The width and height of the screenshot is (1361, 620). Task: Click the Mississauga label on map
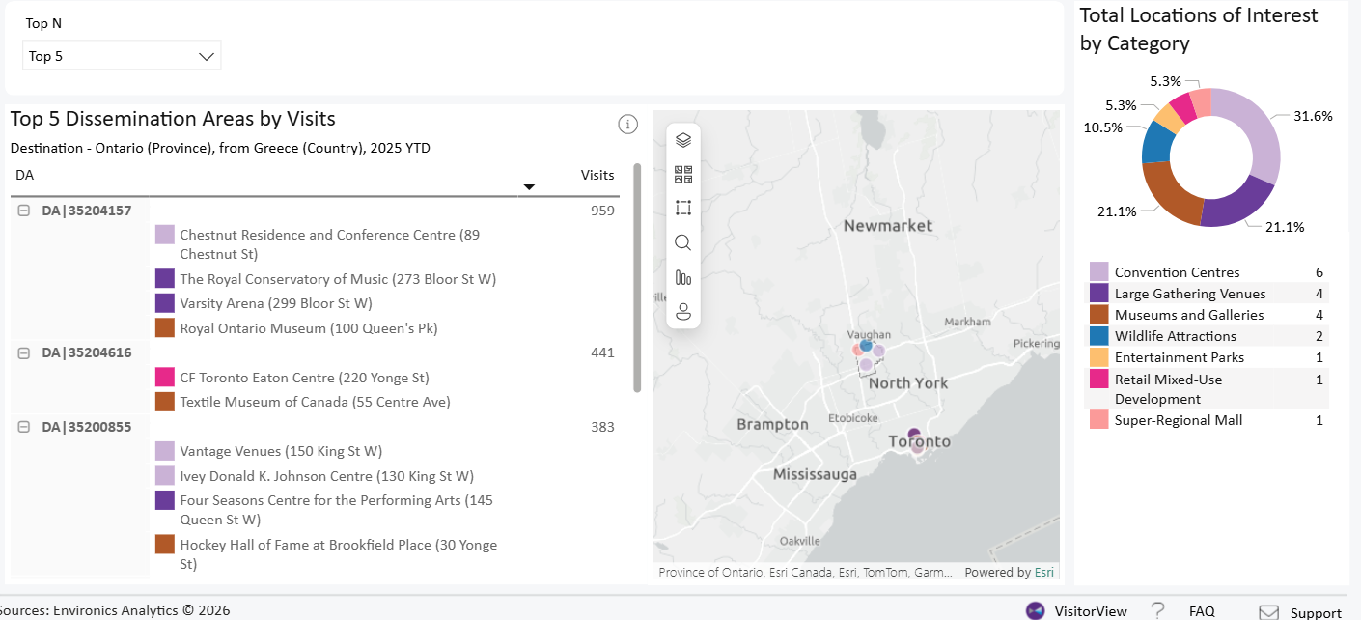click(815, 474)
